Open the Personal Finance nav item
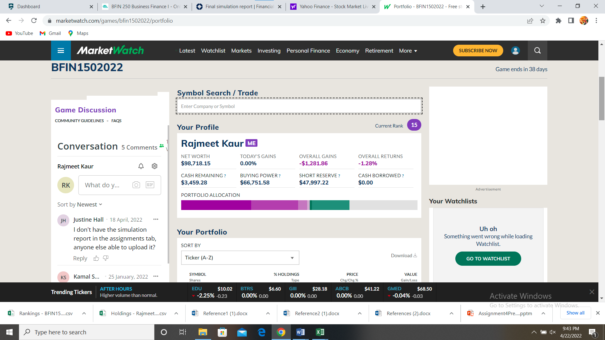Screen dimensions: 605x340 pyautogui.click(x=308, y=51)
